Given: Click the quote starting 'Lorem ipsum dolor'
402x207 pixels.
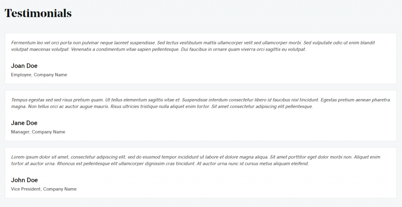Looking at the screenshot, I should tap(196, 160).
